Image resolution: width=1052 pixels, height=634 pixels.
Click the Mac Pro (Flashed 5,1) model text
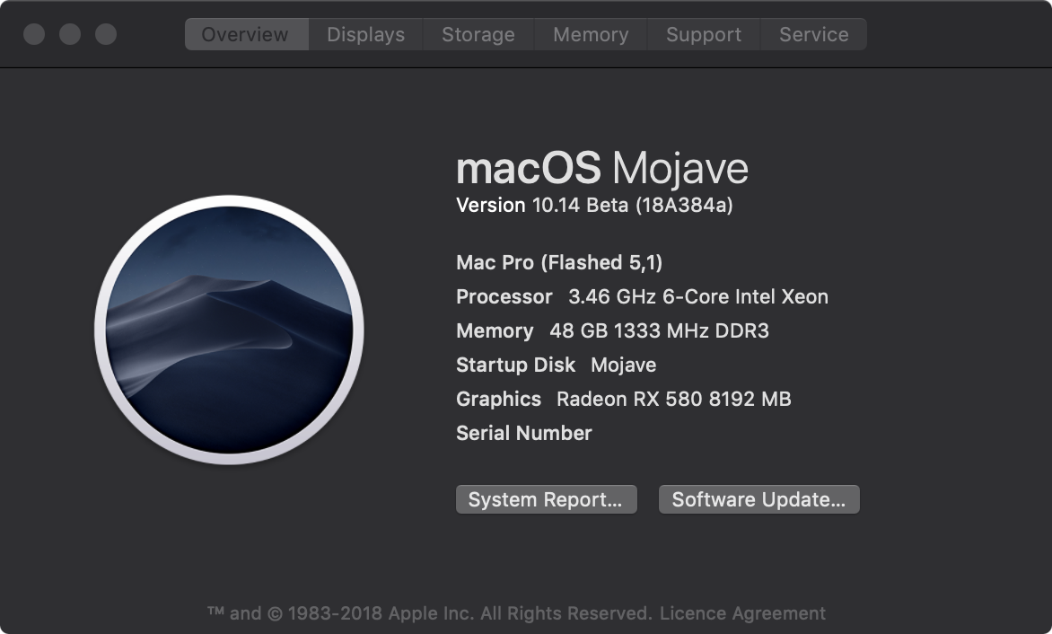(x=559, y=263)
